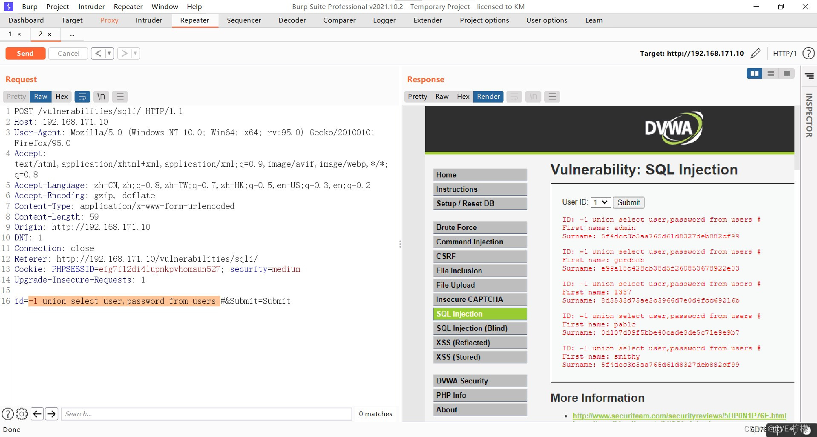
Task: Switch Response view to Raw
Action: 442,97
